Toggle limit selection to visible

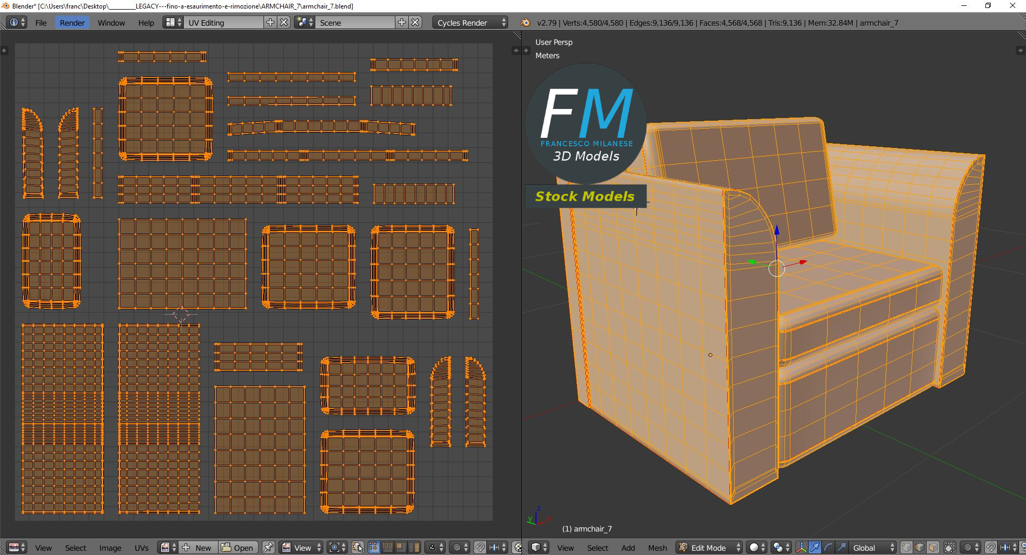tap(950, 548)
